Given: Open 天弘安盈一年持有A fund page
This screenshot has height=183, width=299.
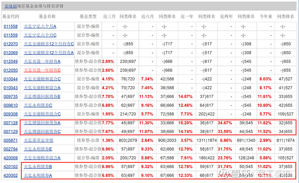Looking at the screenshot, I should point(42,61).
